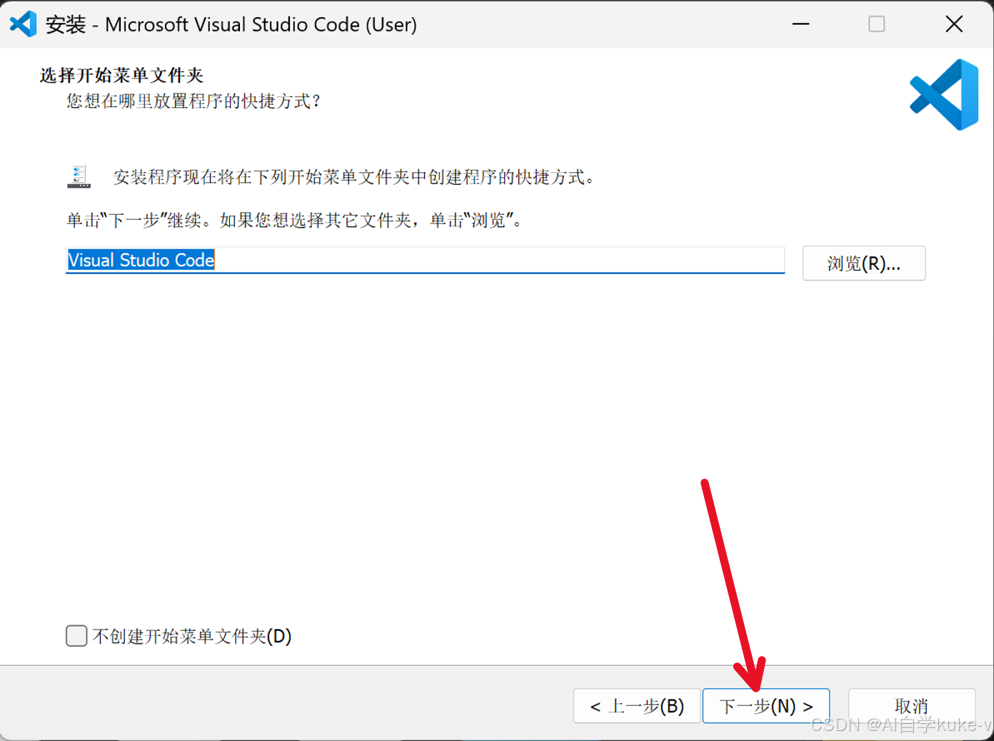The height and width of the screenshot is (741, 994).
Task: Minimize the installer window
Action: pyautogui.click(x=801, y=24)
